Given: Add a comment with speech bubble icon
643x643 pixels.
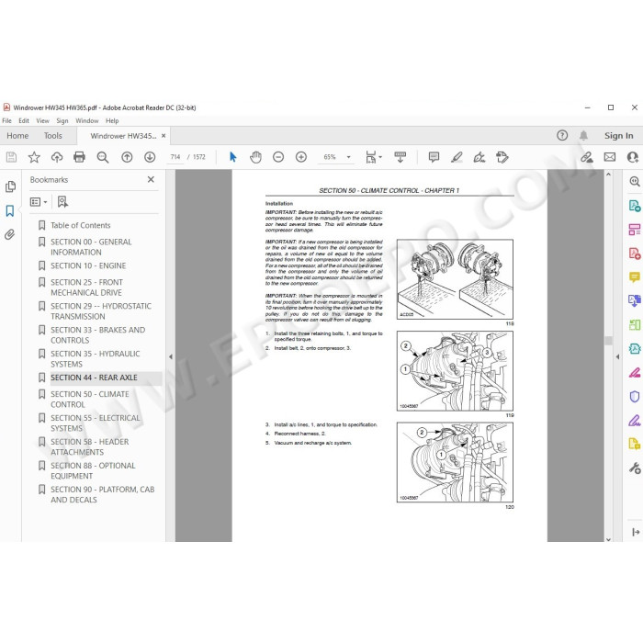Looking at the screenshot, I should [x=434, y=157].
